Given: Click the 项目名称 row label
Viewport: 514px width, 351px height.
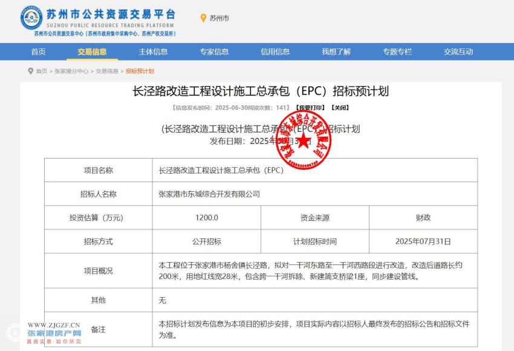Looking at the screenshot, I should [x=99, y=170].
